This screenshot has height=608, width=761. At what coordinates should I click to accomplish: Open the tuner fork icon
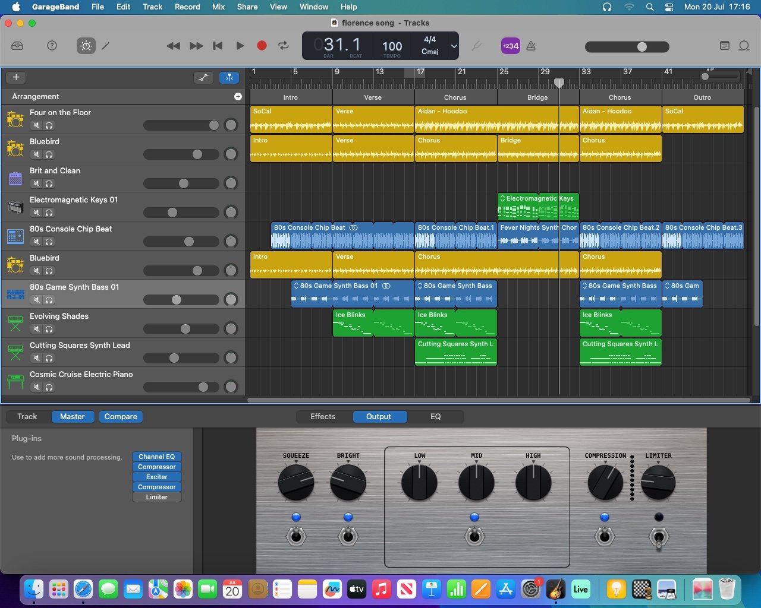pos(476,46)
